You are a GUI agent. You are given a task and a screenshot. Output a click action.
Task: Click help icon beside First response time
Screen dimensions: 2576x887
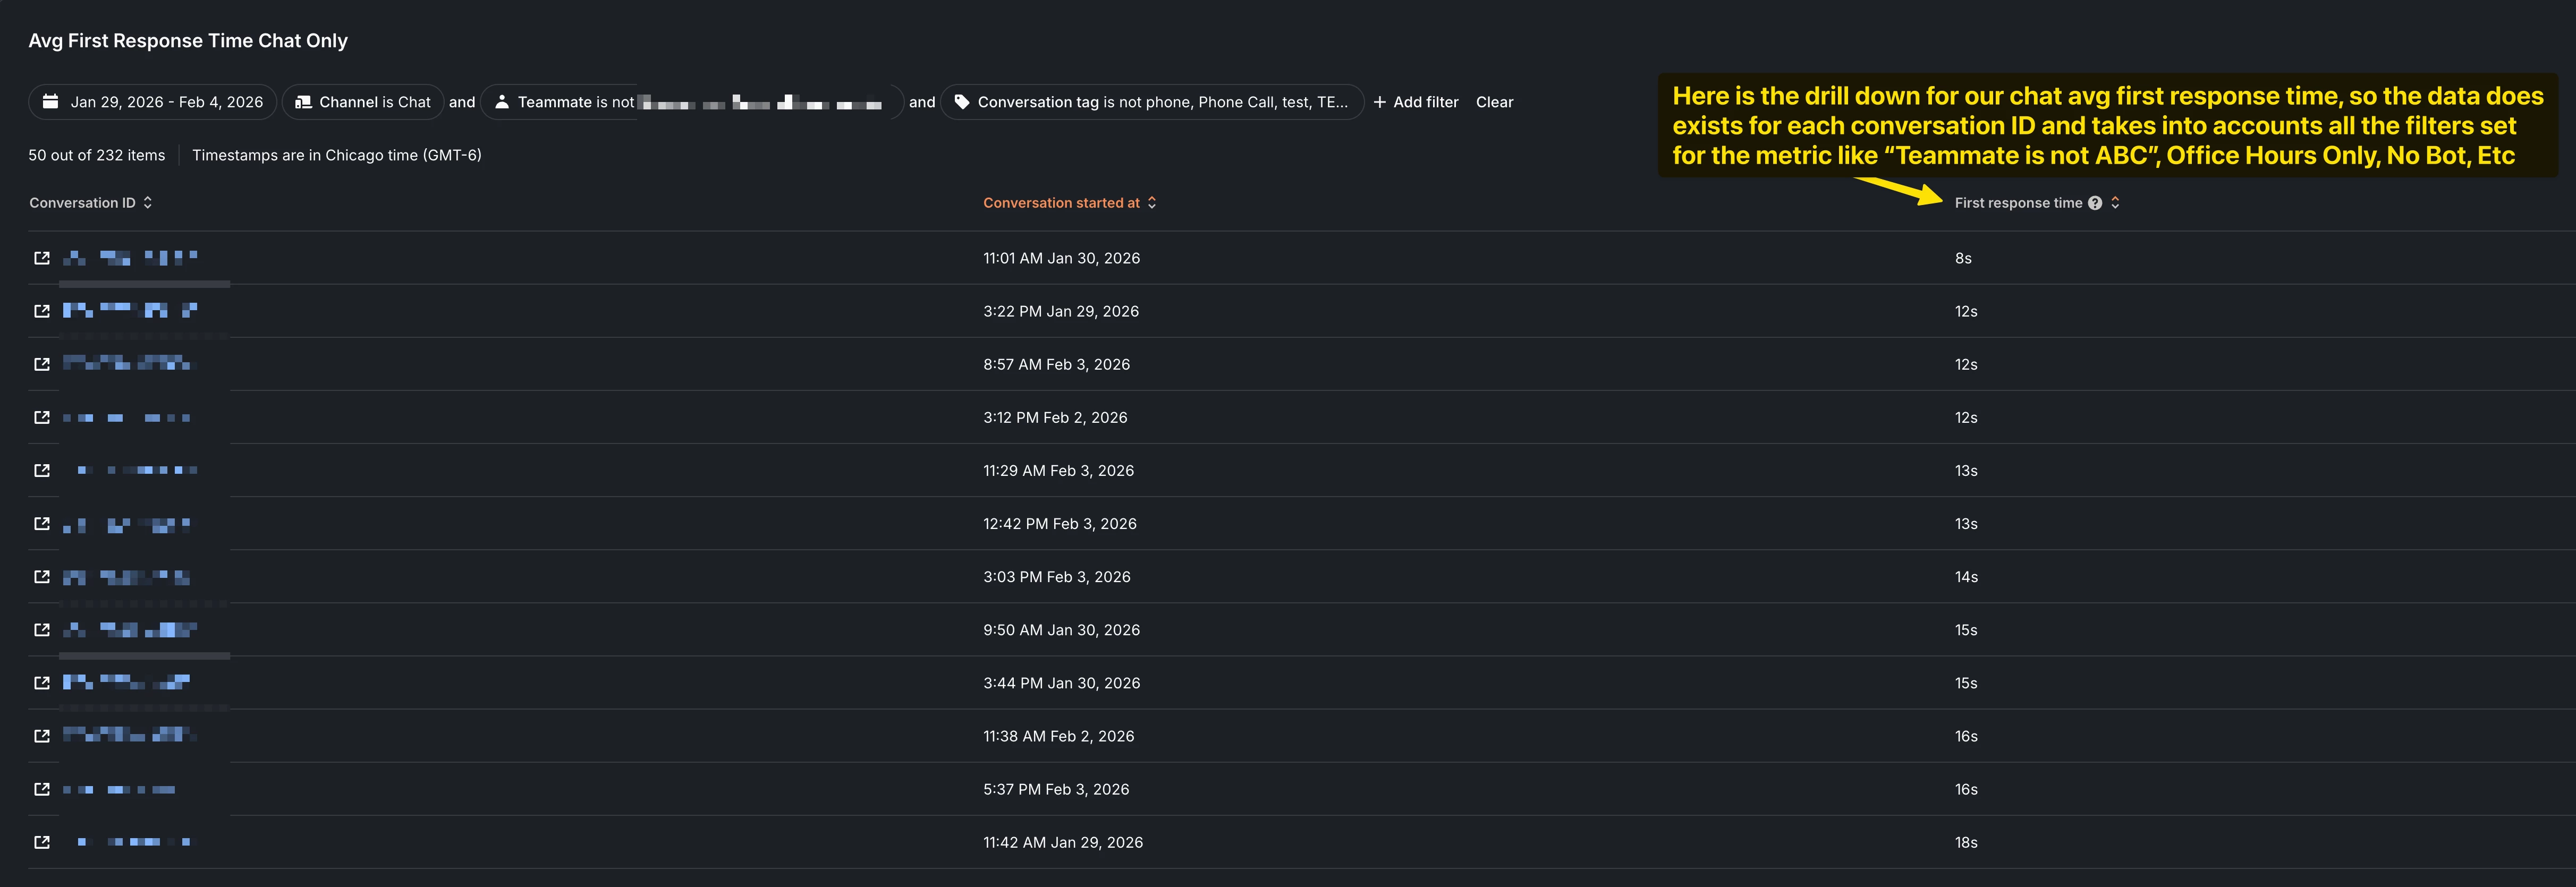pyautogui.click(x=2095, y=203)
